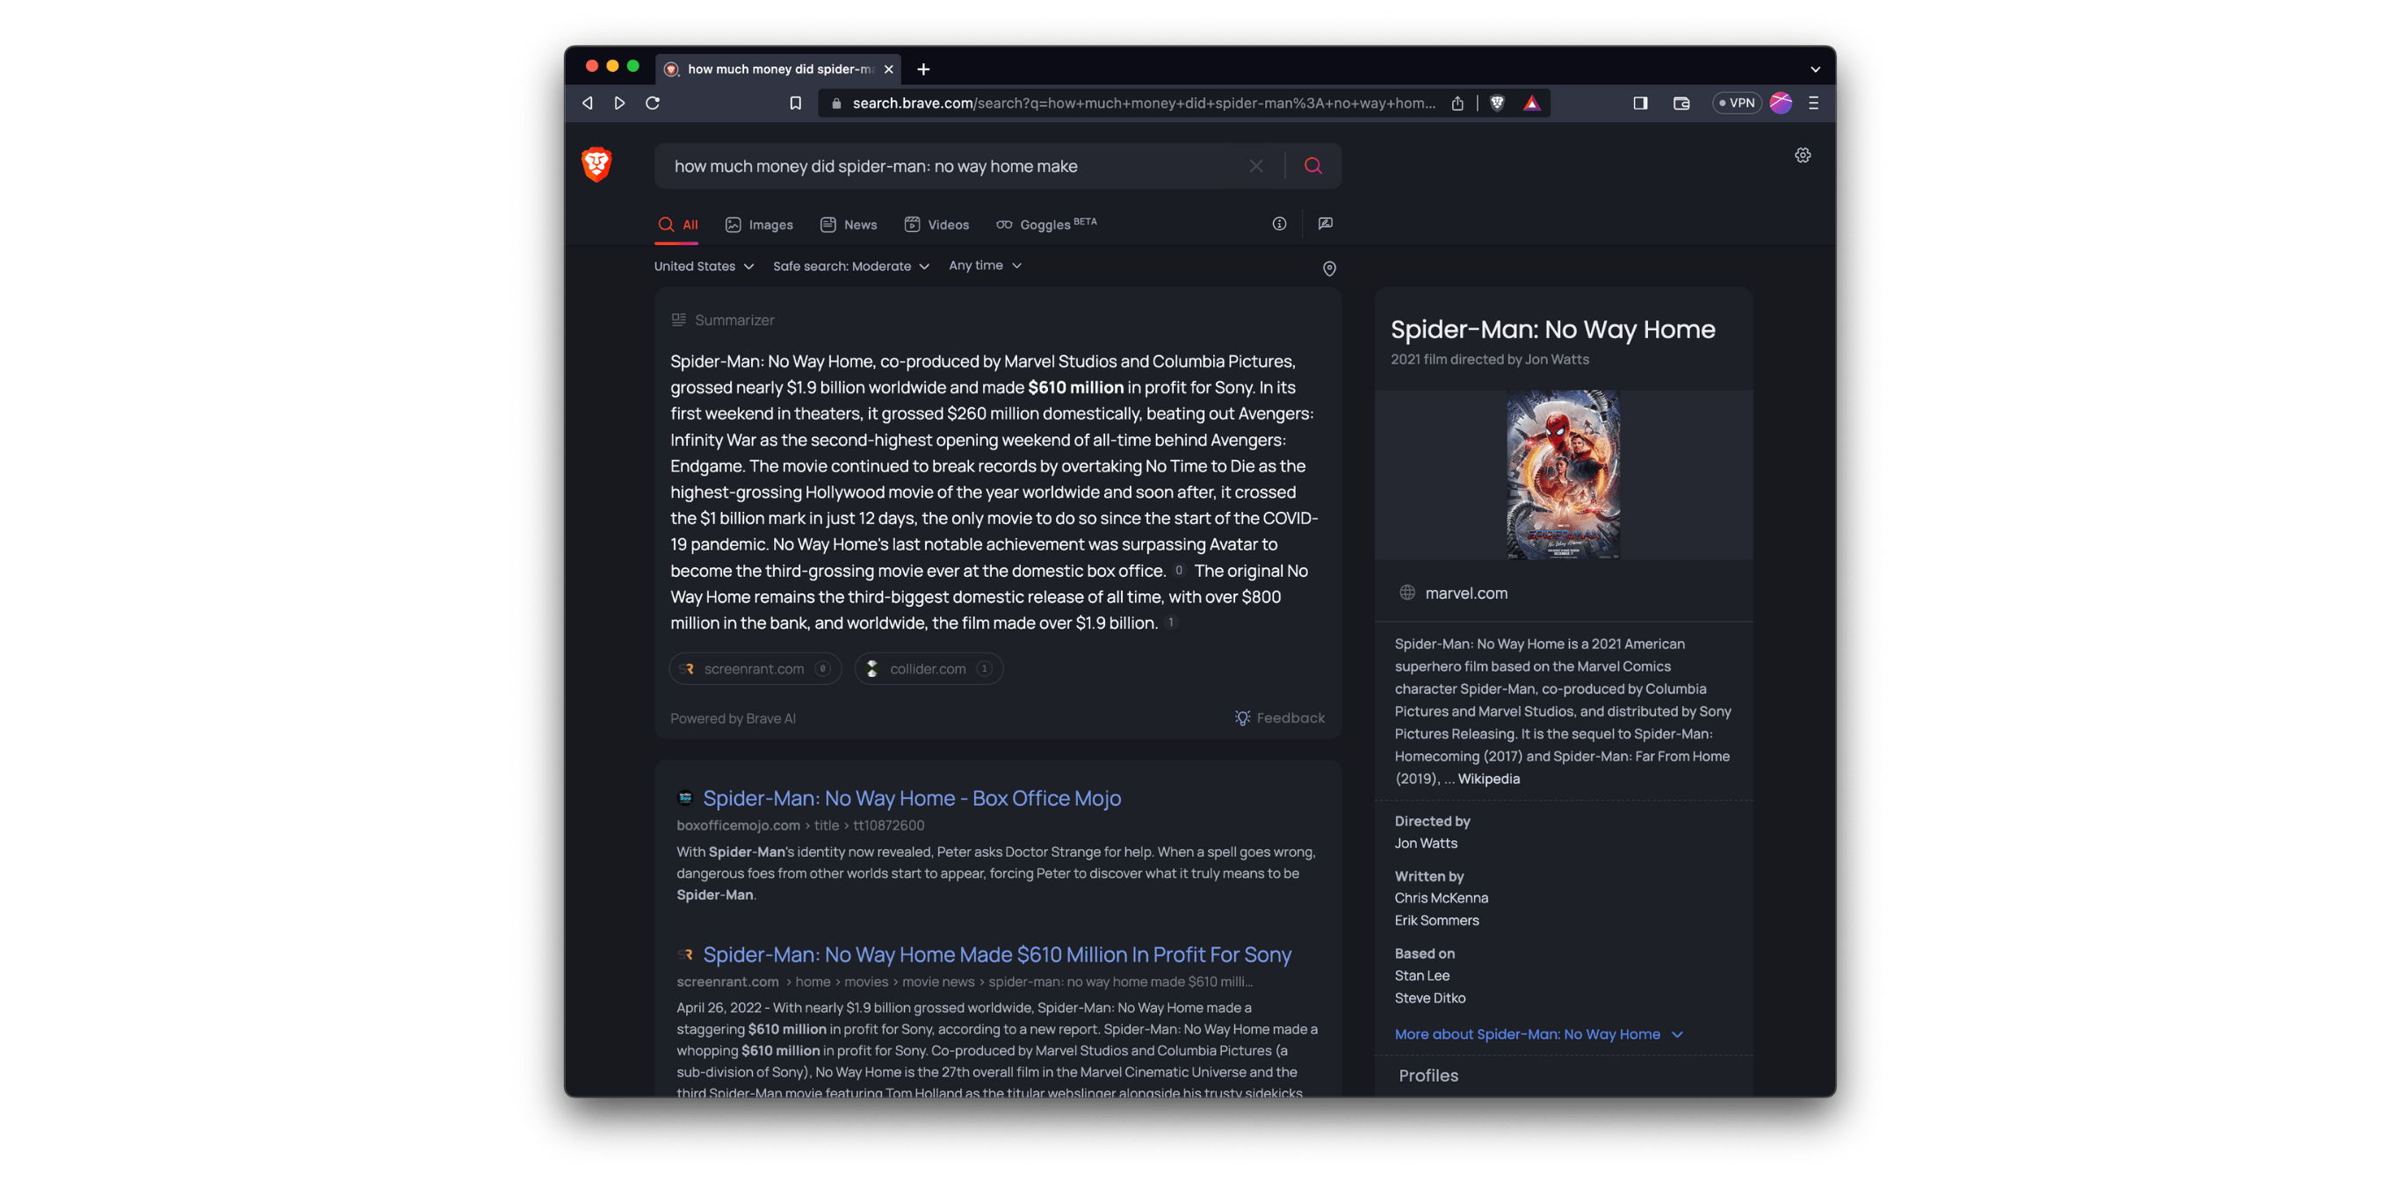The width and height of the screenshot is (2400, 1180).
Task: Close the Spider-Man search tab
Action: [888, 68]
